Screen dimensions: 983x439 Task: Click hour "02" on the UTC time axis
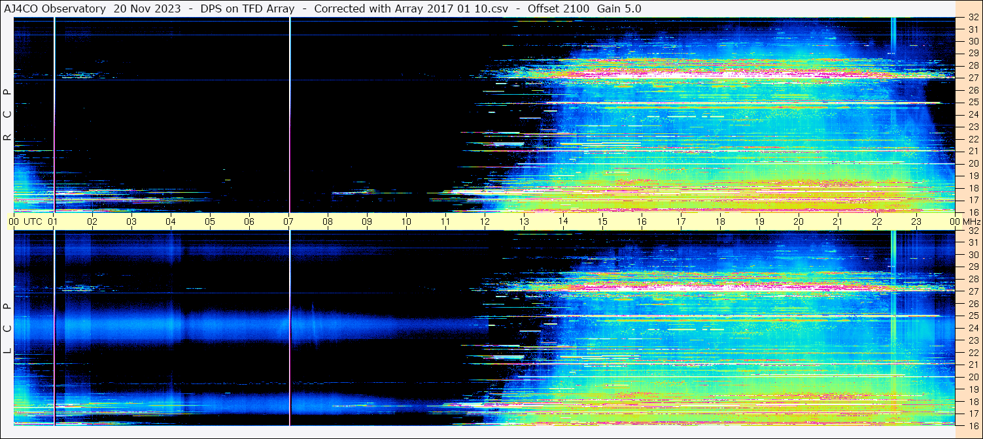(x=92, y=221)
